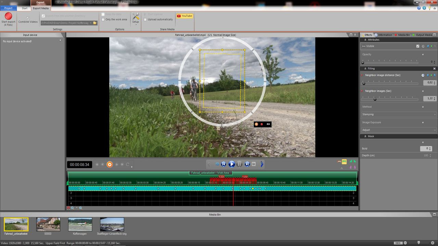Viewport: 438px width, 246px height.
Task: Switch to the Start ribbon tab
Action: tap(25, 8)
